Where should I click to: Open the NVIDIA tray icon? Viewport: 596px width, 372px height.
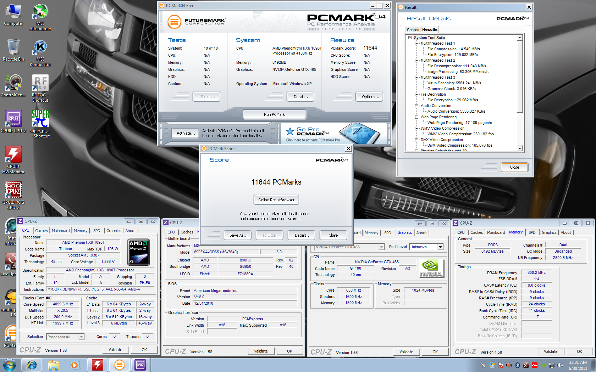click(x=543, y=365)
